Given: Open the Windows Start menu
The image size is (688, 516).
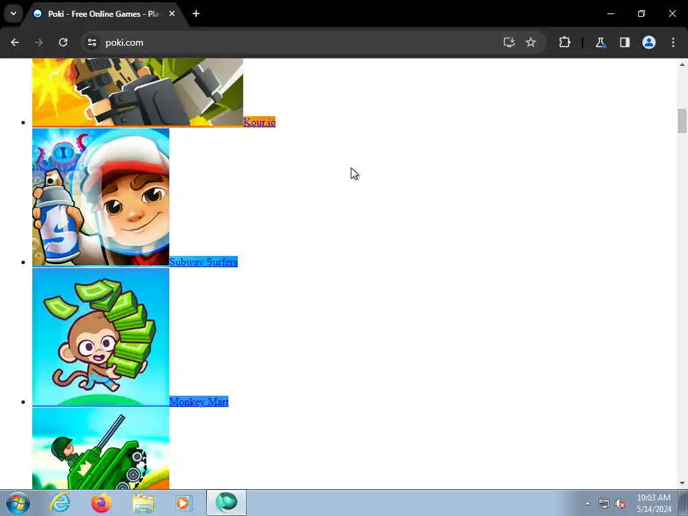Looking at the screenshot, I should [x=18, y=503].
